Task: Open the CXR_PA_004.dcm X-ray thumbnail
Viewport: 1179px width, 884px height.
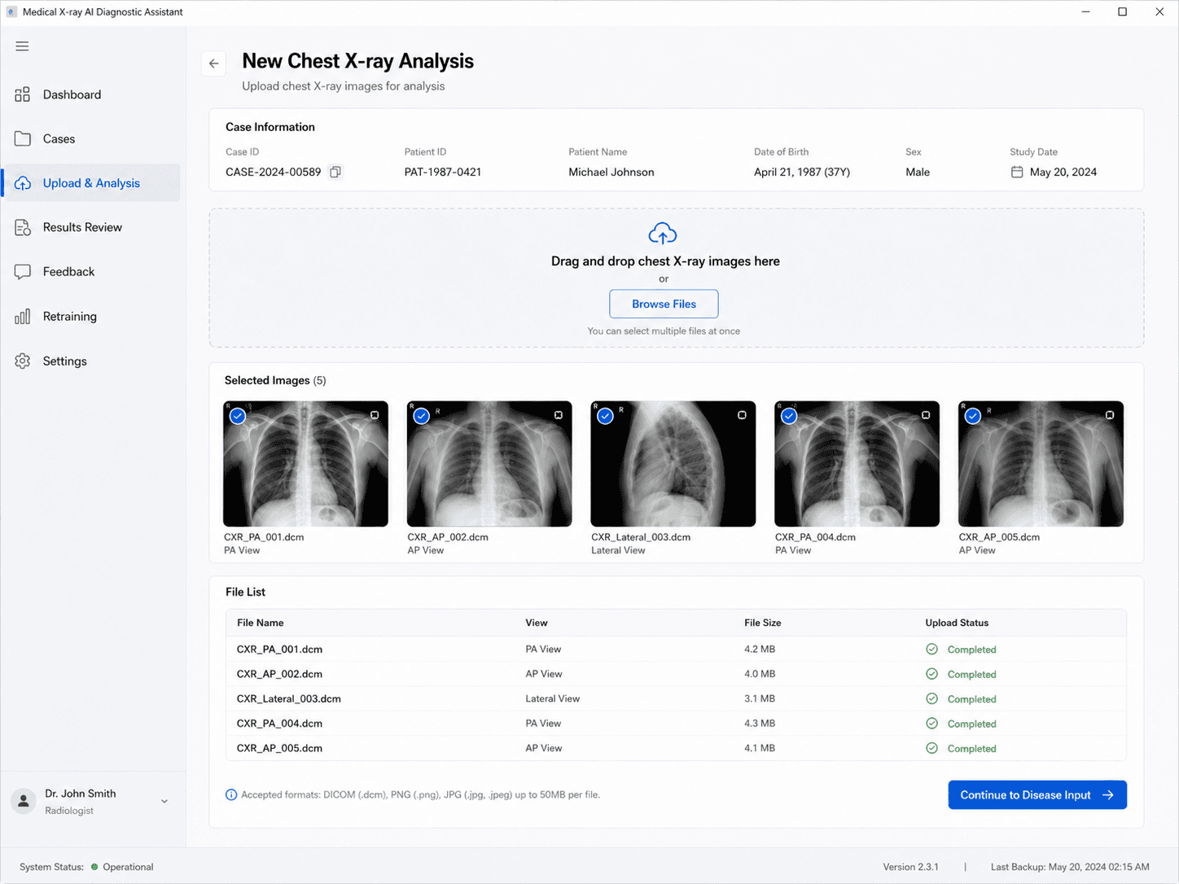Action: point(857,464)
